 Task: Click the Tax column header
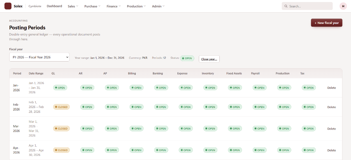click(x=302, y=74)
